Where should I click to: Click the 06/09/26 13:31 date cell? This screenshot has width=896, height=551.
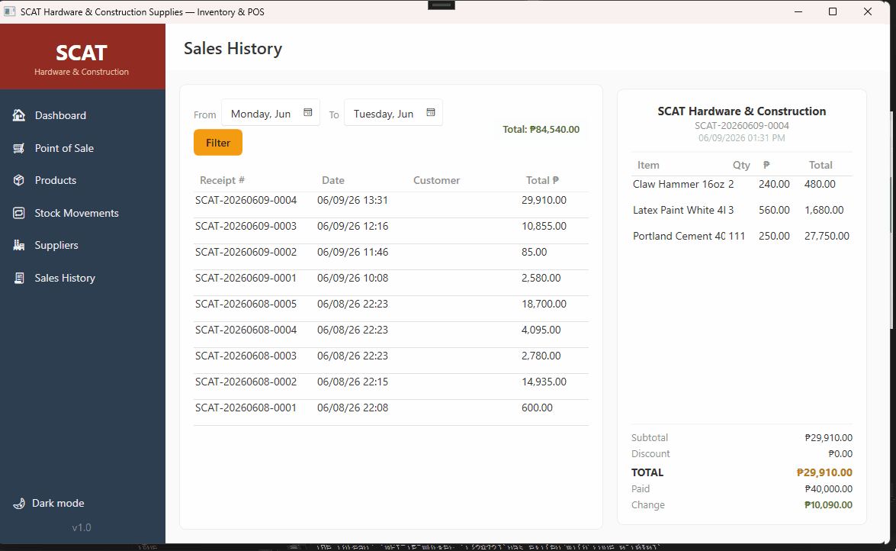tap(352, 200)
